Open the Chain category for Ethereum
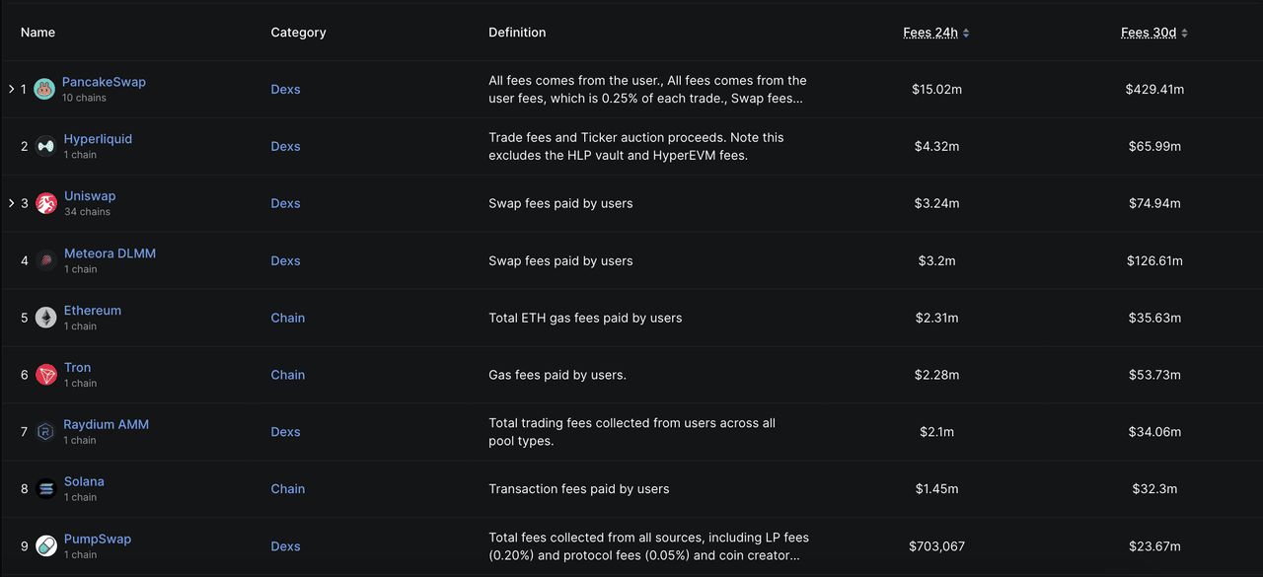The width and height of the screenshot is (1263, 577). point(287,318)
